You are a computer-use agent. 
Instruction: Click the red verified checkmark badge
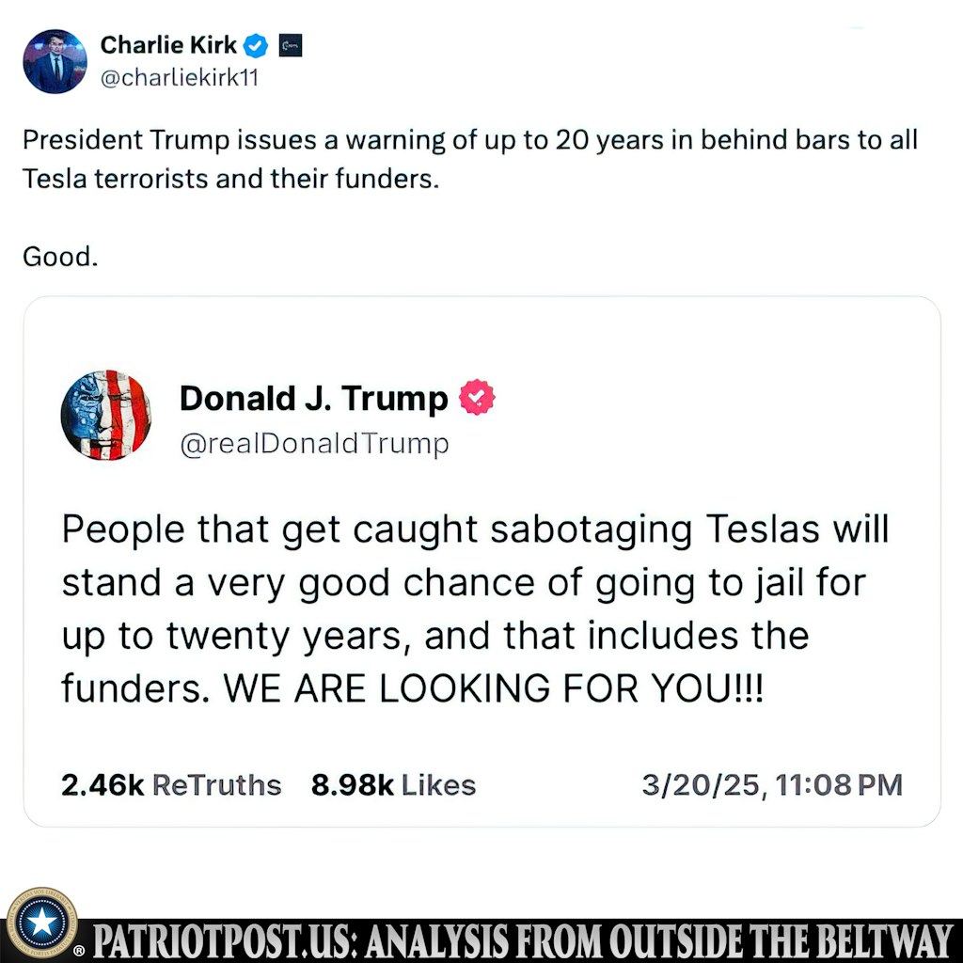477,399
